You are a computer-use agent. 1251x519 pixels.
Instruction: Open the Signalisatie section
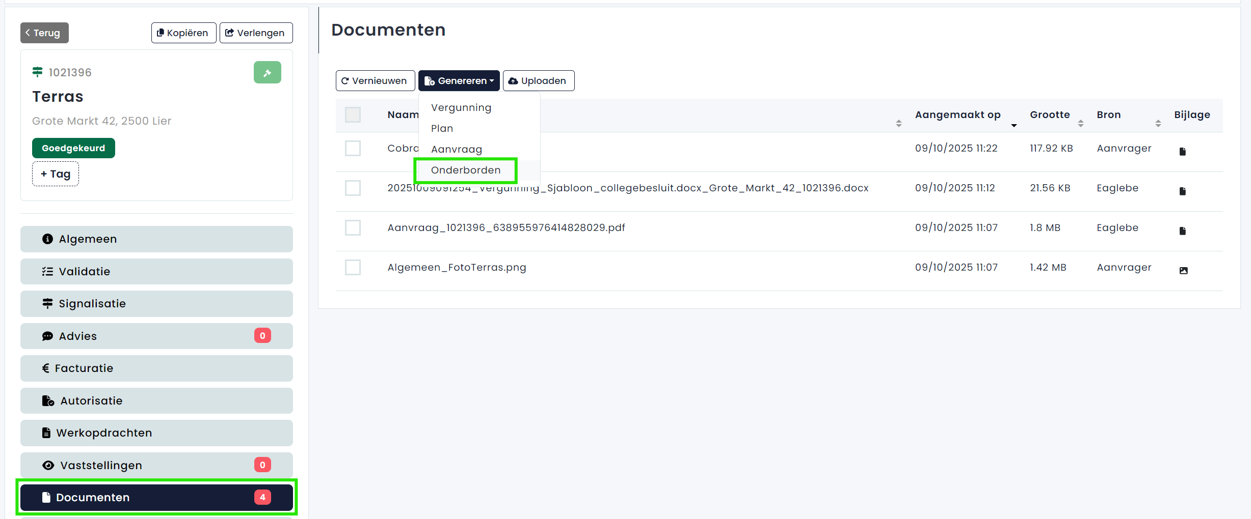156,304
